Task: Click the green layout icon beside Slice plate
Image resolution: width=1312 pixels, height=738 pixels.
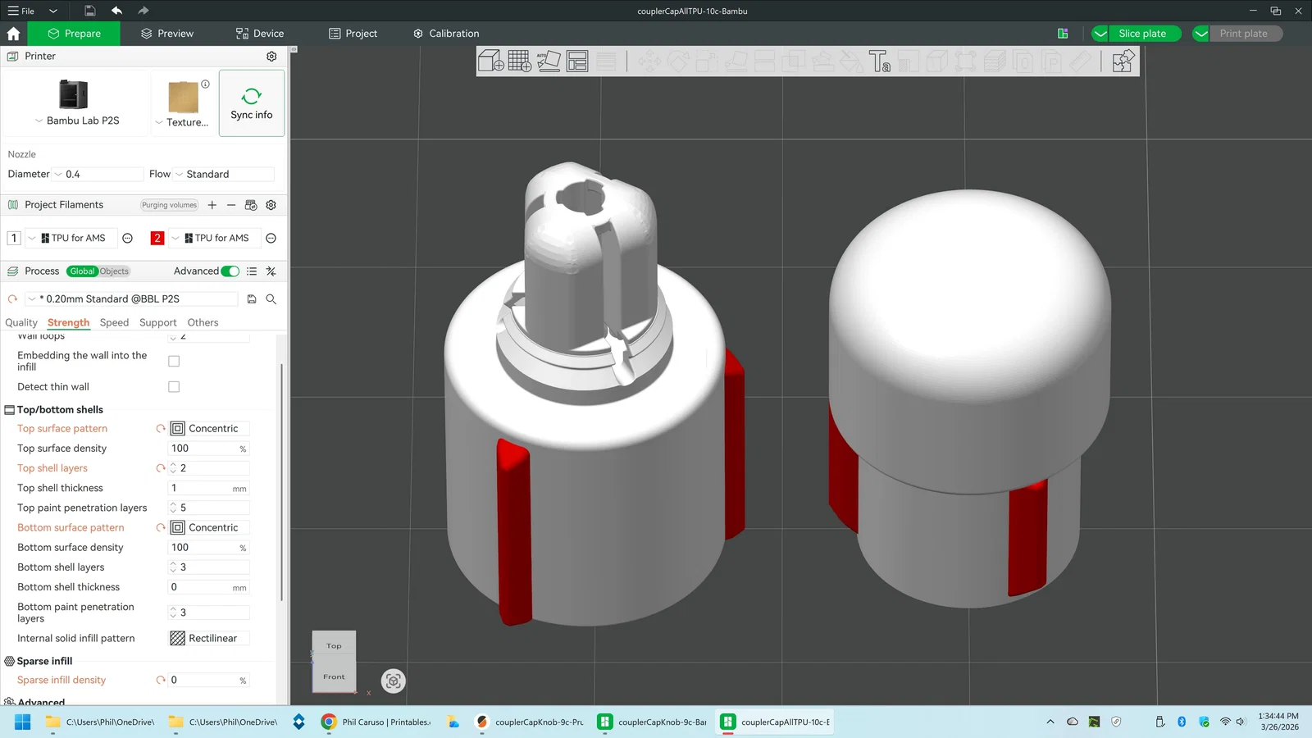Action: 1063,34
